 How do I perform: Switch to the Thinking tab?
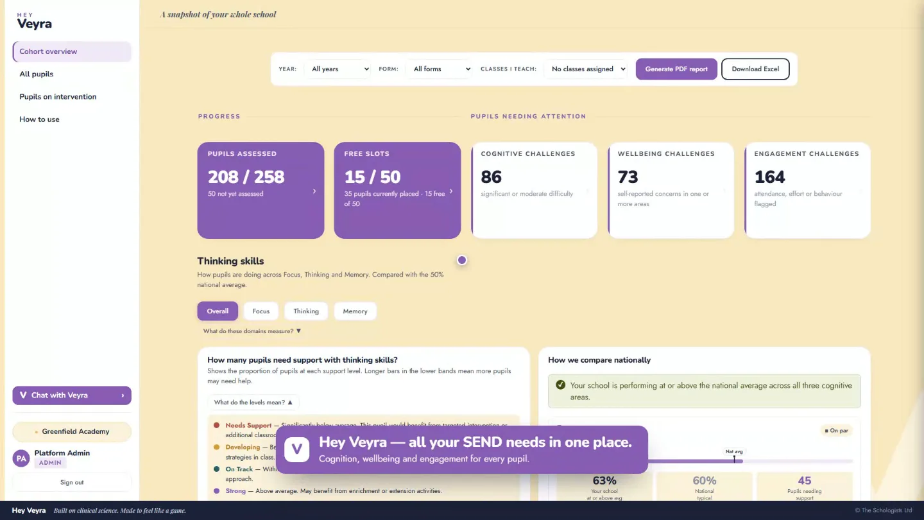pyautogui.click(x=306, y=311)
